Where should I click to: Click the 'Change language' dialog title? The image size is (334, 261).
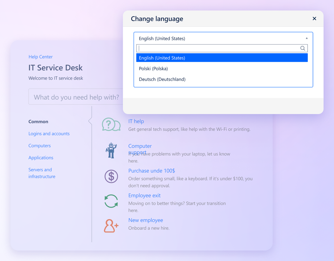(157, 19)
